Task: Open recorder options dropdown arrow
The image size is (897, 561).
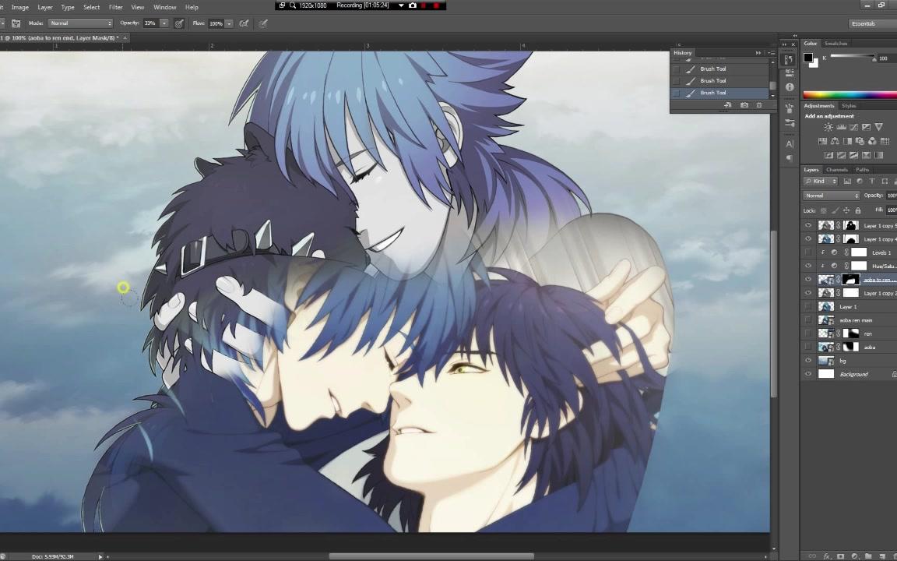Action: [x=401, y=5]
